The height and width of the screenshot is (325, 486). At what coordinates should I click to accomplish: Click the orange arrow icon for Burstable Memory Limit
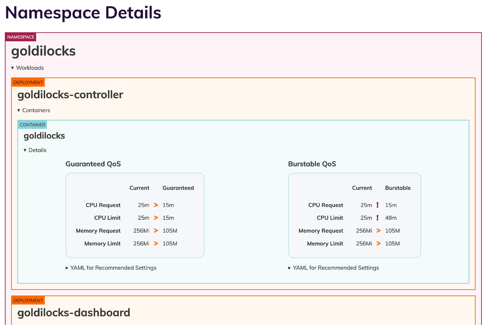(378, 243)
